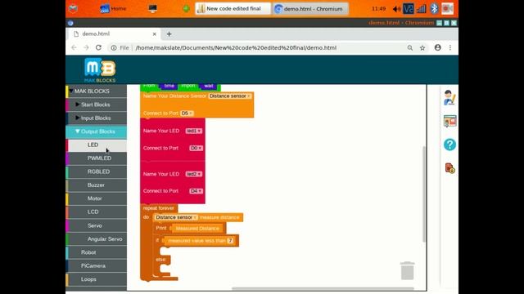Click the else label of the if block

click(160, 260)
